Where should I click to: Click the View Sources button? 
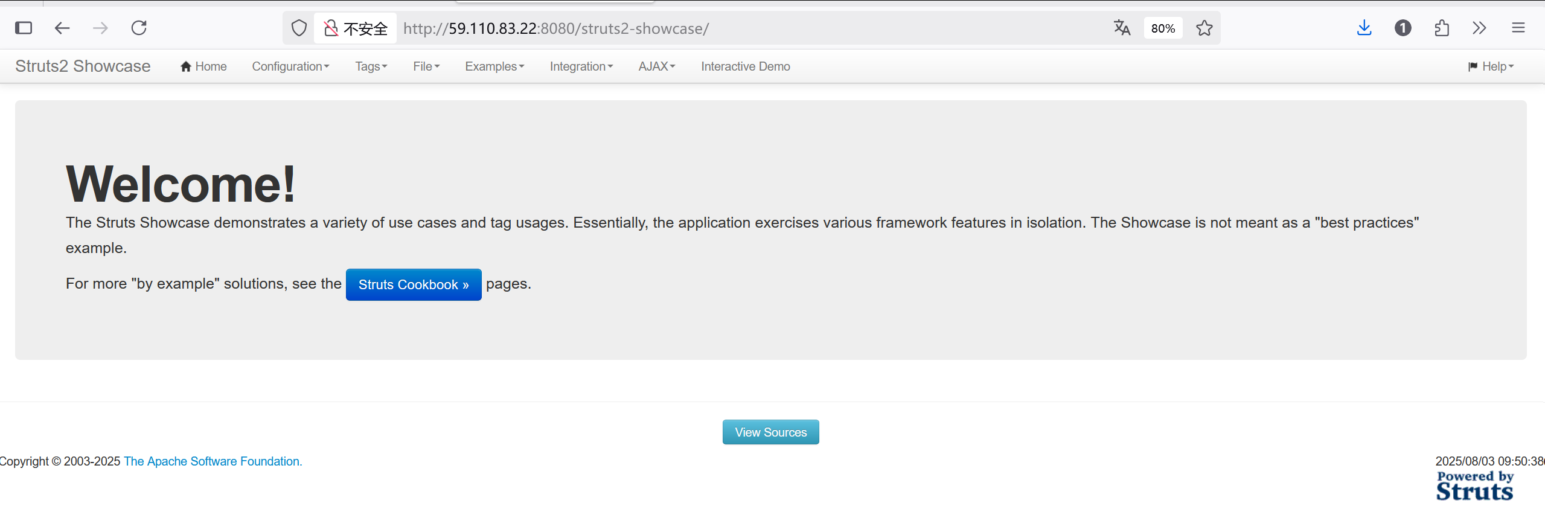[x=771, y=432]
